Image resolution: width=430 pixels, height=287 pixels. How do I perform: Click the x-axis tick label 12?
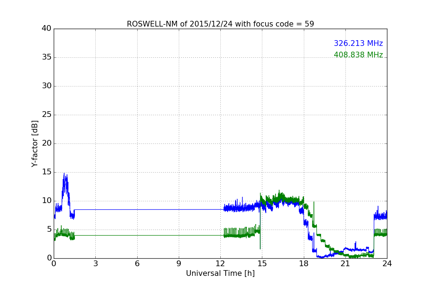point(220,264)
